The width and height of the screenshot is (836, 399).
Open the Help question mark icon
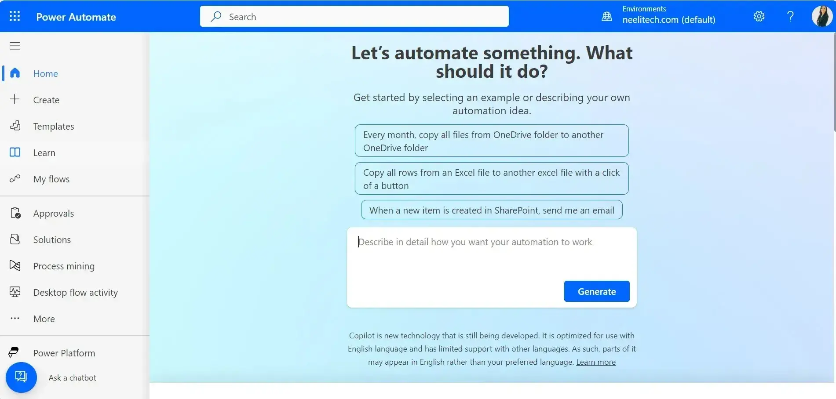pos(790,16)
